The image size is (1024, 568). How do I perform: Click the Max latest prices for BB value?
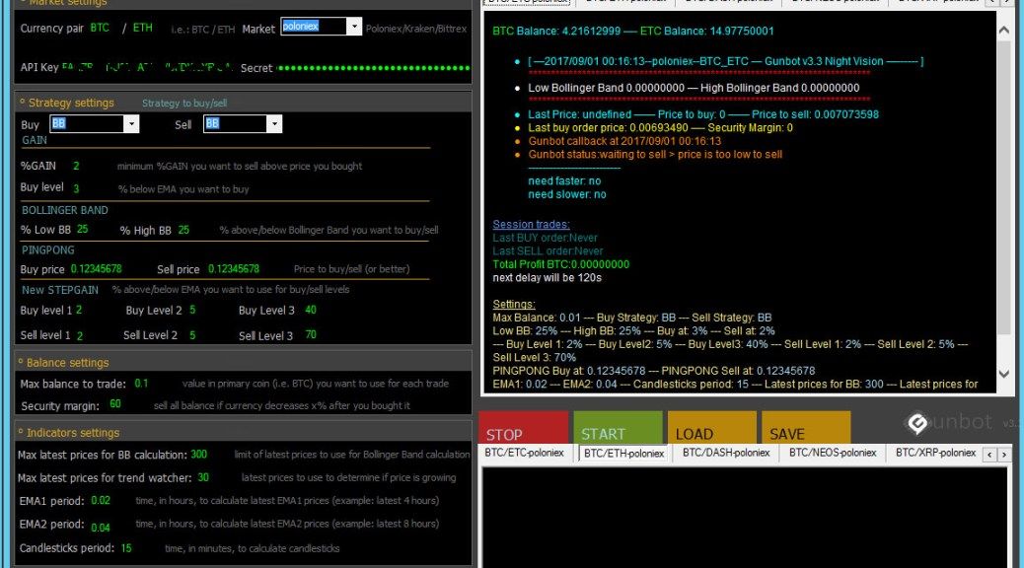coord(199,455)
